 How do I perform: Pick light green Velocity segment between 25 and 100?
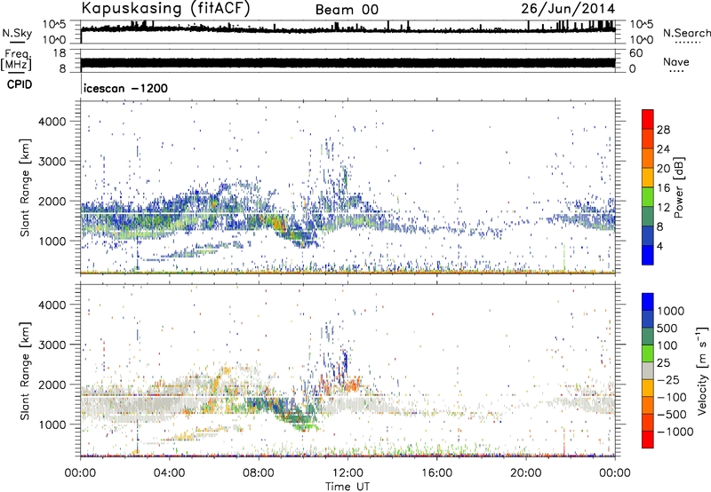(x=648, y=353)
